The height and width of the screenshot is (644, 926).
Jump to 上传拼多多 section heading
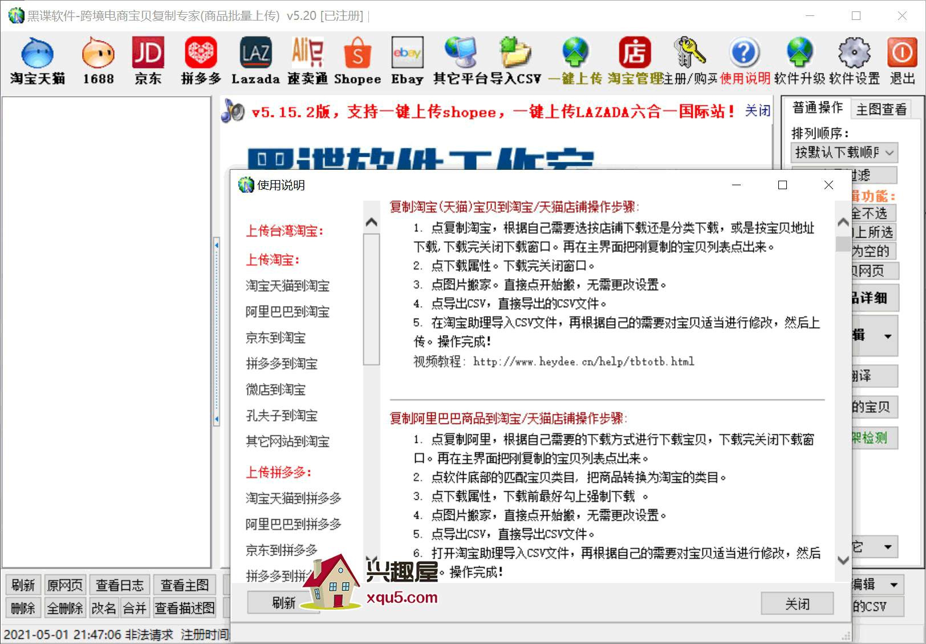(279, 472)
